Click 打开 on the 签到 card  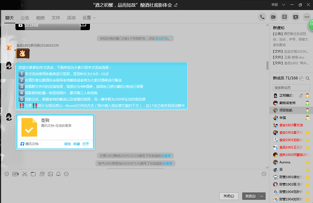pos(86,144)
